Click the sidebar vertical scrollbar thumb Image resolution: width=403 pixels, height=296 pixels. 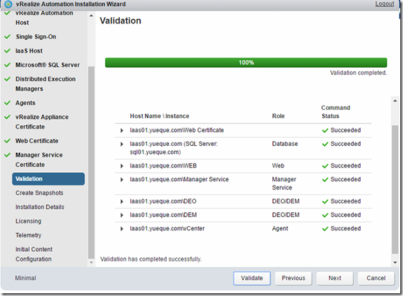click(x=91, y=163)
